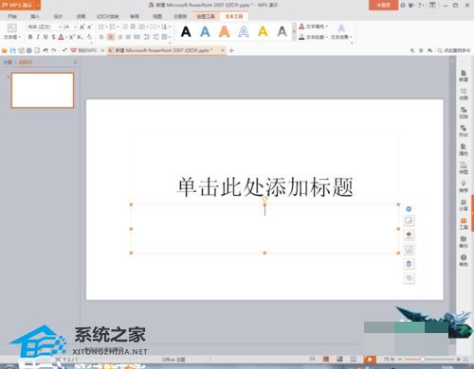Apply the blue outline WordArt style
The width and height of the screenshot is (474, 369).
tap(244, 31)
